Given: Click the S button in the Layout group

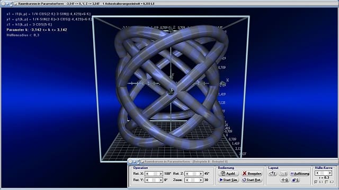Looking at the screenshot, I should [296, 180].
